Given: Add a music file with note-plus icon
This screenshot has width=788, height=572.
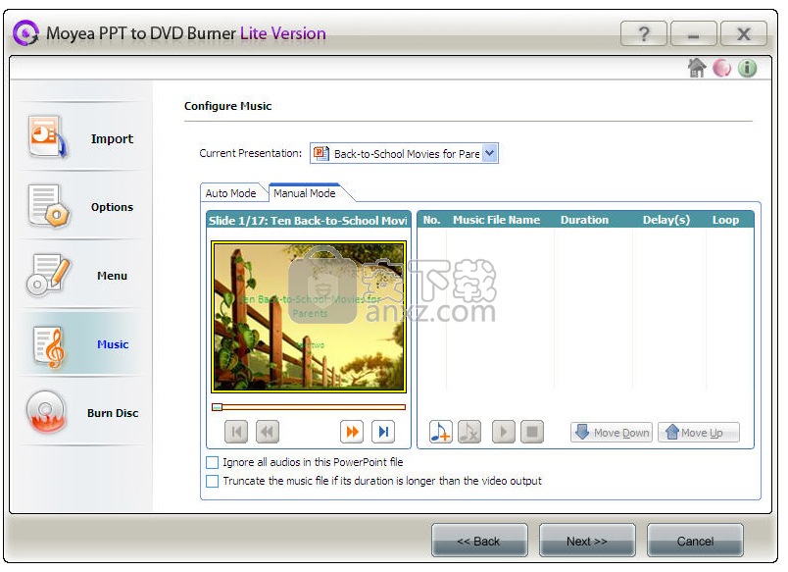Looking at the screenshot, I should (441, 432).
